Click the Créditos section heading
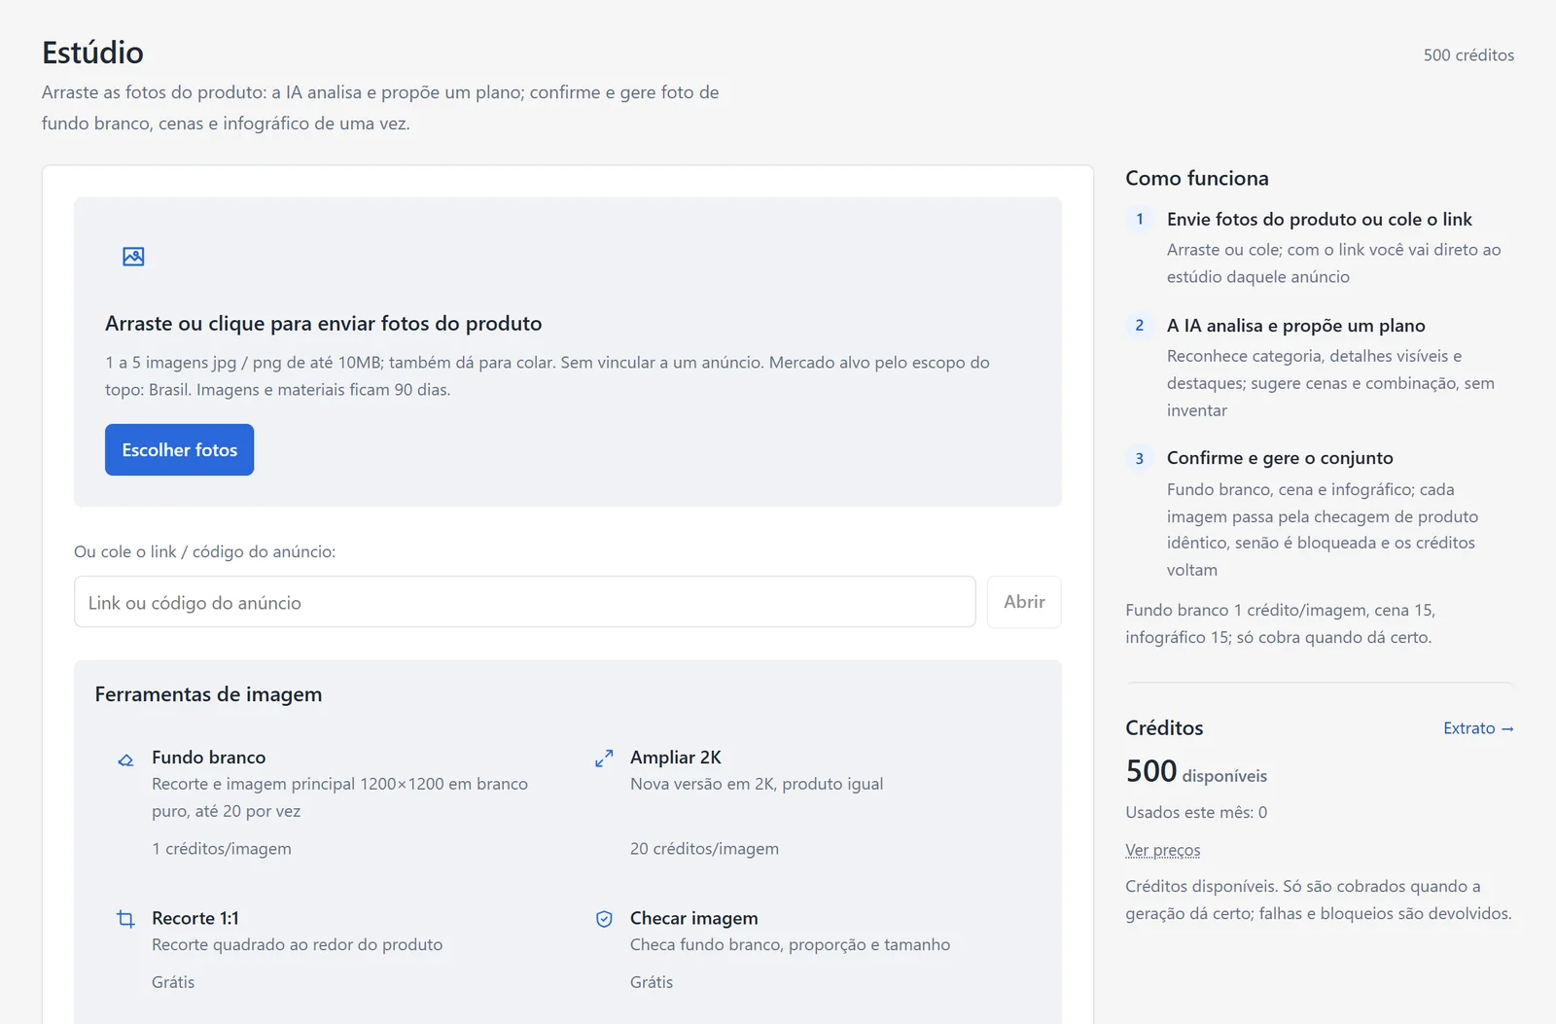 click(1164, 728)
